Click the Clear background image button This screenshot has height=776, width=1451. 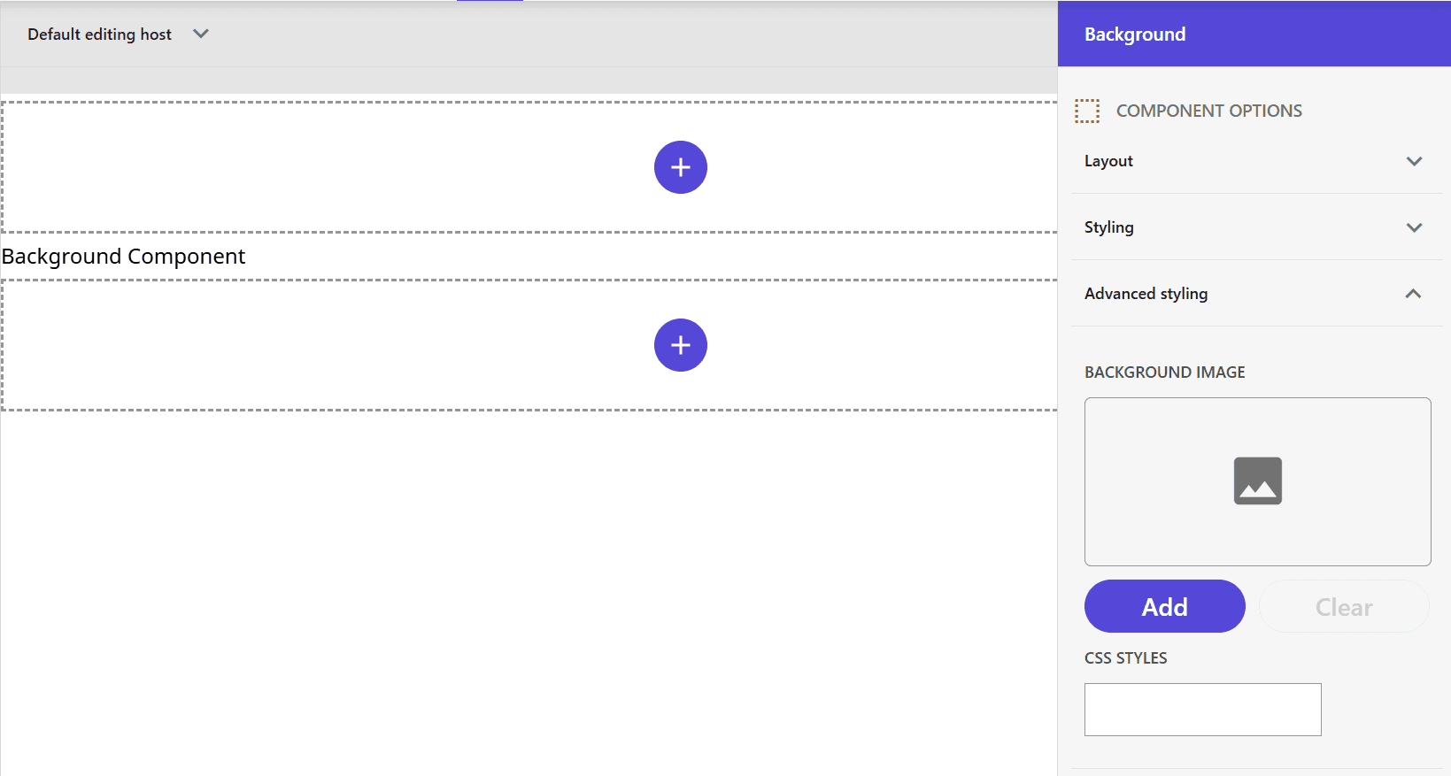click(x=1344, y=606)
